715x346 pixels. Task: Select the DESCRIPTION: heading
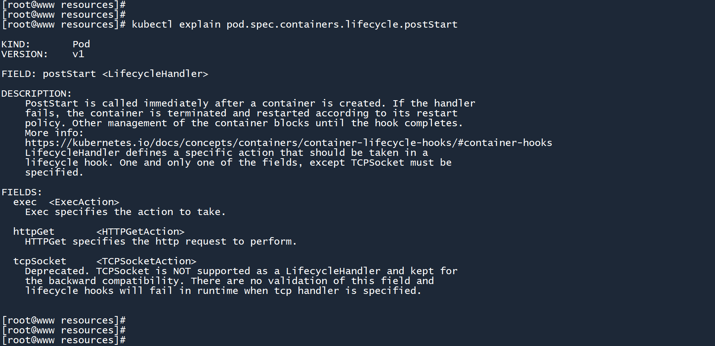[36, 94]
